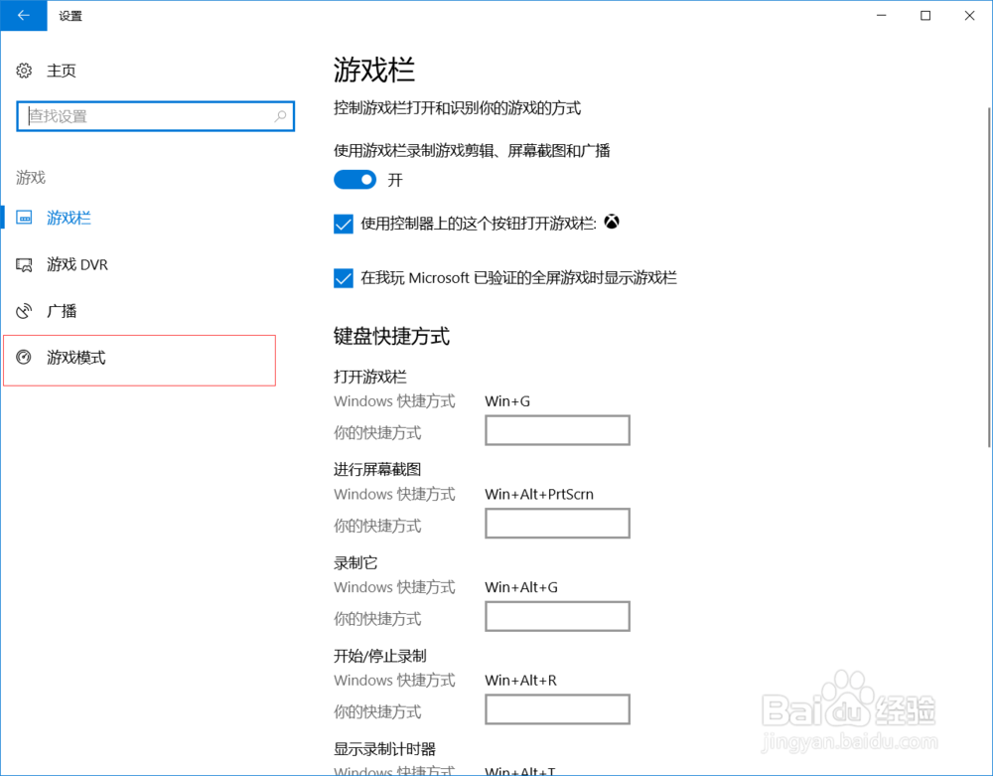Image resolution: width=993 pixels, height=776 pixels.
Task: Maximize the Settings window
Action: [925, 16]
